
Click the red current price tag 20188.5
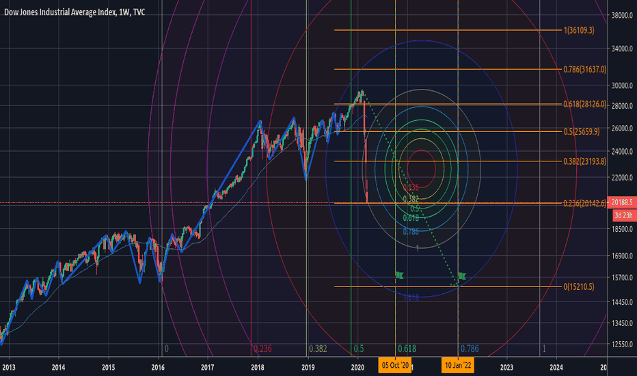tap(622, 202)
